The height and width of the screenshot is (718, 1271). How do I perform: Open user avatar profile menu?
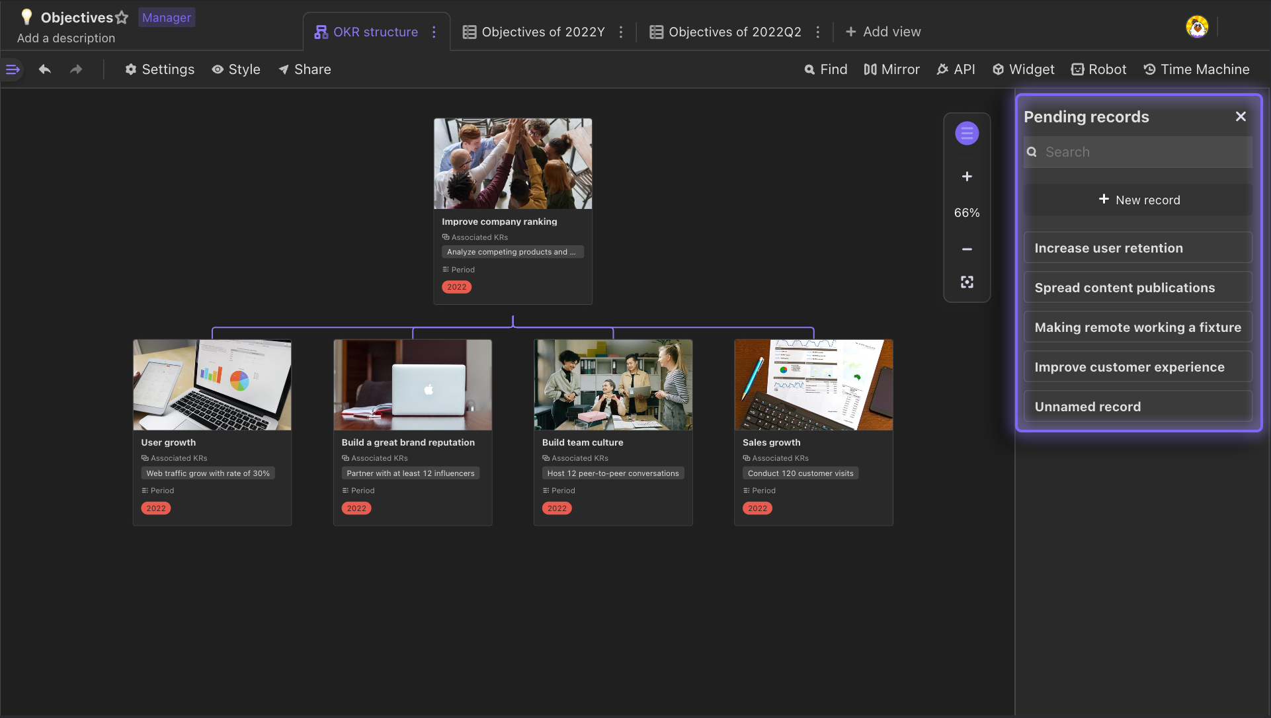1197,27
